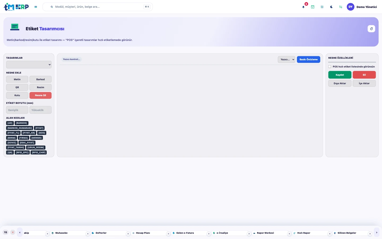This screenshot has height=239, width=382.
Task: Add a Barkod object
Action: (41, 79)
